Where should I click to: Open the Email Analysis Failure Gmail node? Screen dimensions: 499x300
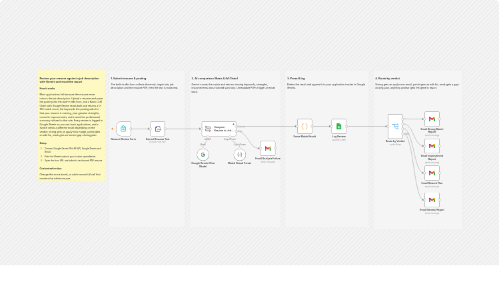click(268, 149)
